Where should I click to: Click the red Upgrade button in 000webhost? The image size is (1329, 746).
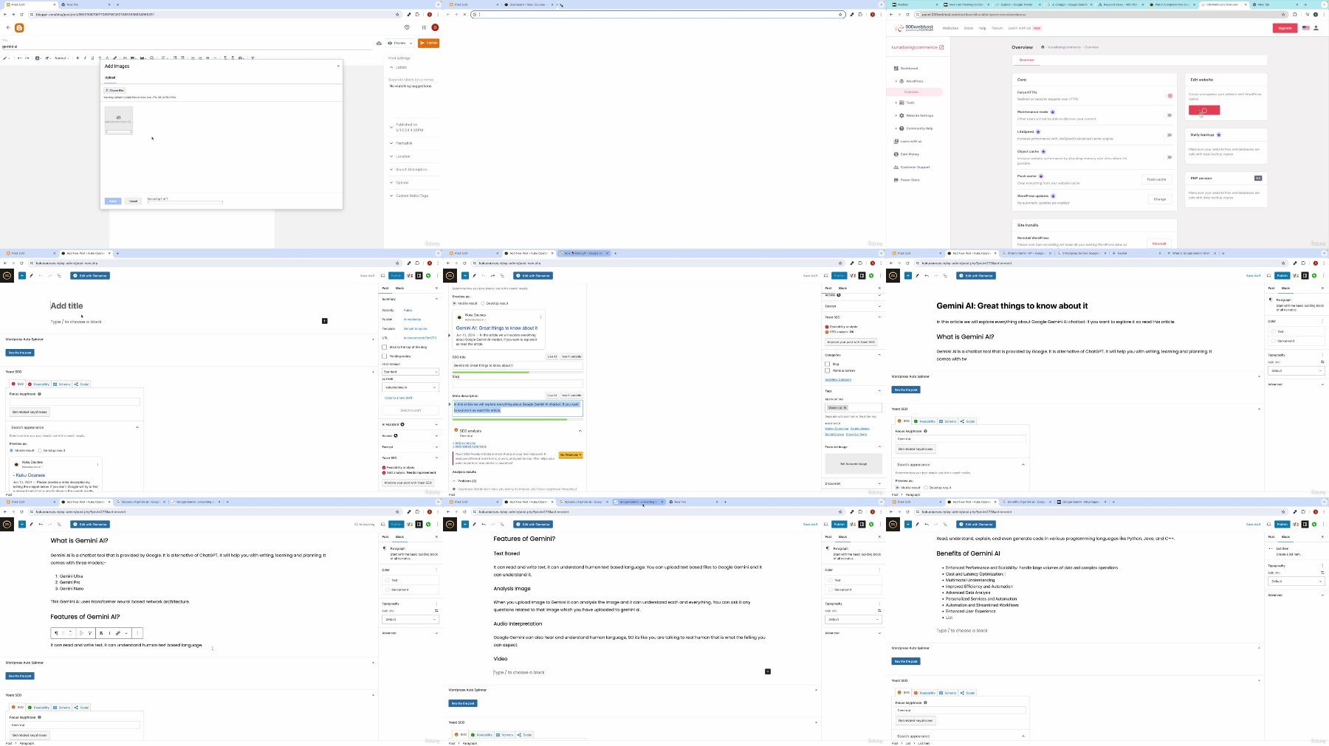[x=1285, y=28]
